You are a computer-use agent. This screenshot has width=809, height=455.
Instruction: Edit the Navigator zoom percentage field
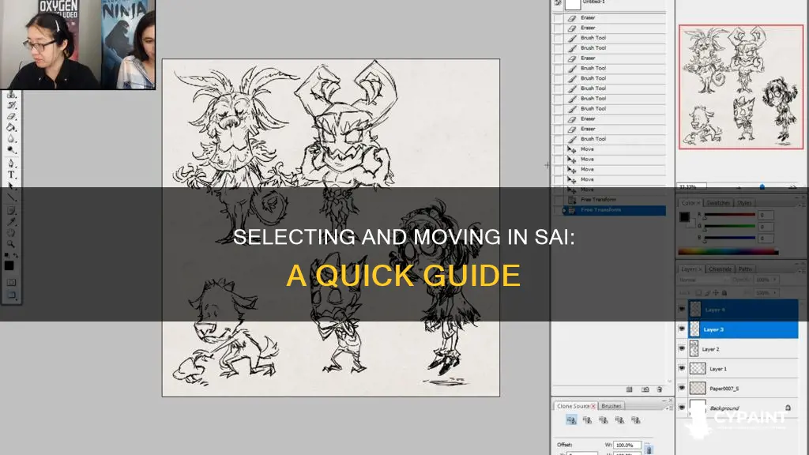691,186
